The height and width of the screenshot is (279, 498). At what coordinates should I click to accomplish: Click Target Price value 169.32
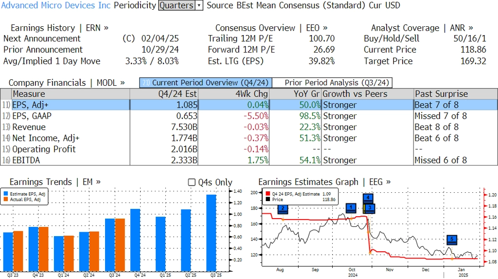(x=473, y=61)
